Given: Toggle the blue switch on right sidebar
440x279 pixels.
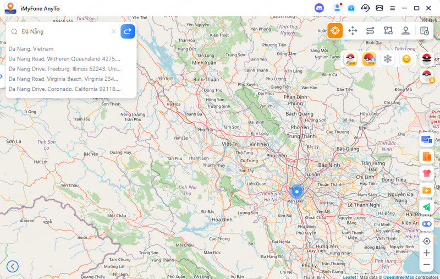Looking at the screenshot, I should coord(426,224).
